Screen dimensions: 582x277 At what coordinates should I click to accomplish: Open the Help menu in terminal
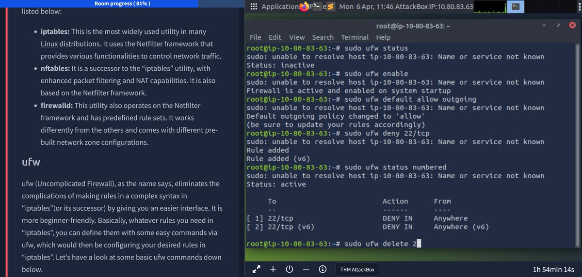click(x=383, y=37)
